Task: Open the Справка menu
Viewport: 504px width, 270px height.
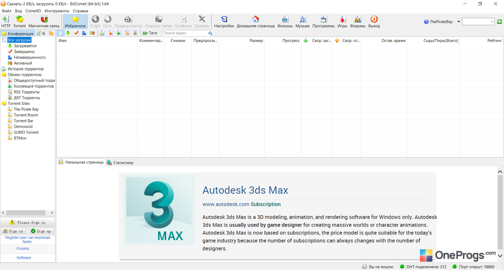Action: (x=81, y=11)
